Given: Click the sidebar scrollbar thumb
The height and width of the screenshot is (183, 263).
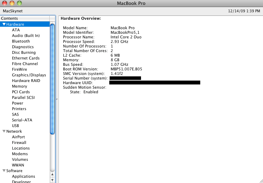Looking at the screenshot, I should click(52, 79).
